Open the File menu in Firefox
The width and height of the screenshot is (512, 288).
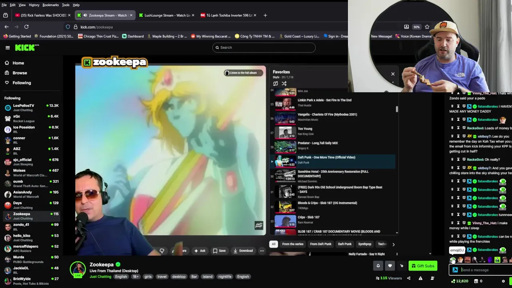[x=4, y=5]
